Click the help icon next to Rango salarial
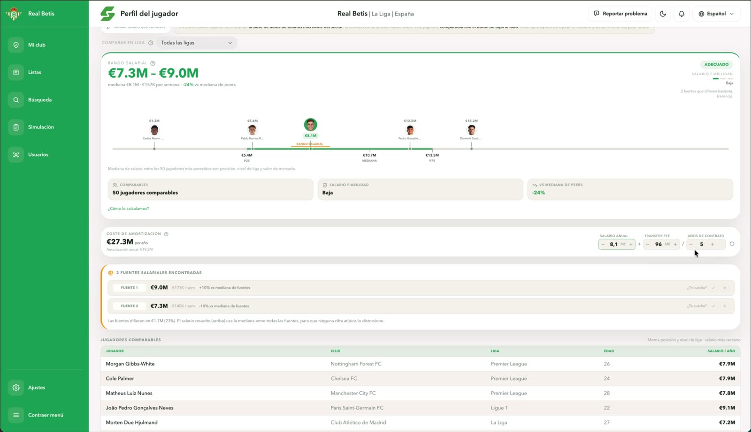 (x=153, y=63)
